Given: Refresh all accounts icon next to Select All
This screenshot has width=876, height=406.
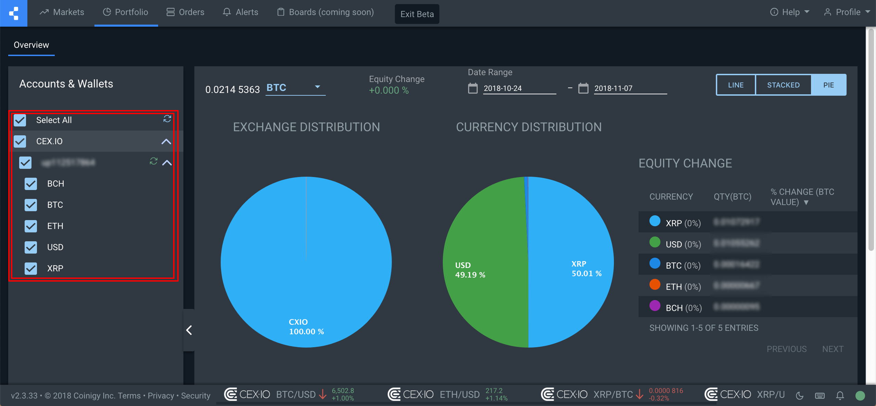Looking at the screenshot, I should coord(167,119).
